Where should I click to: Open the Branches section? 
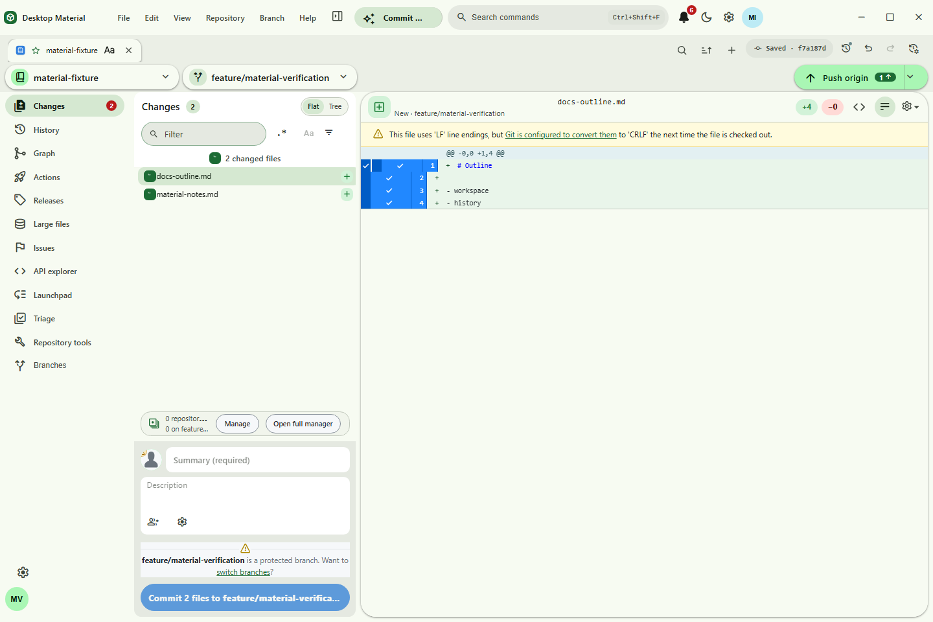65,365
